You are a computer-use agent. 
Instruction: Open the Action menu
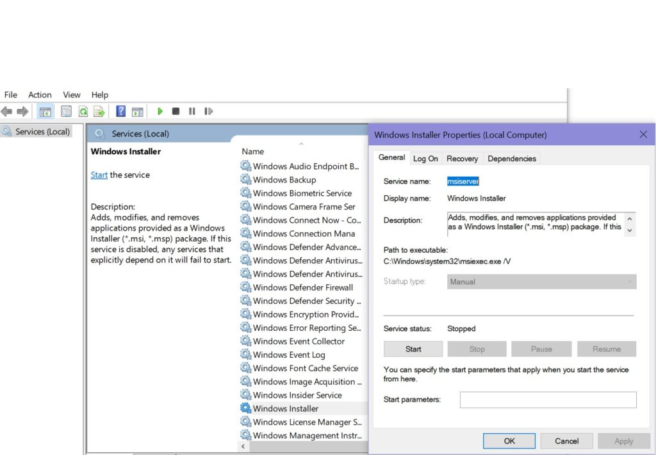(40, 95)
